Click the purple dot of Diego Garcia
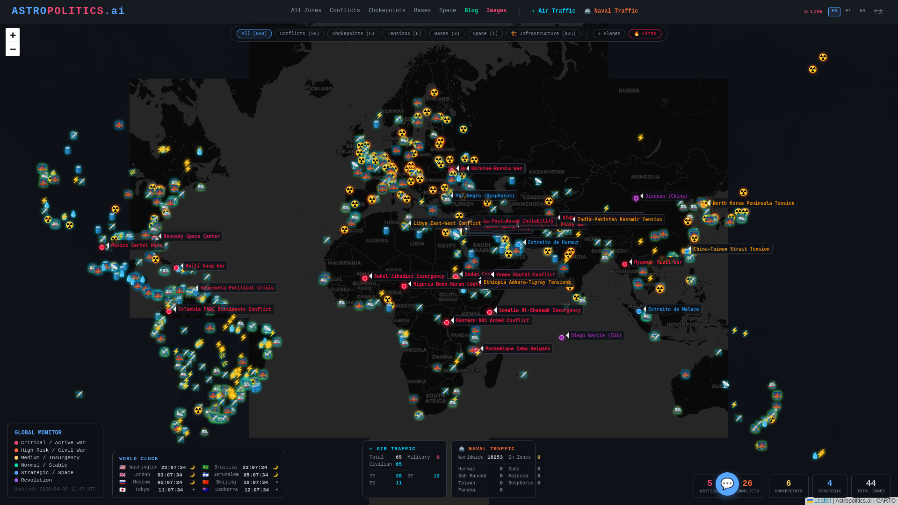 562,338
